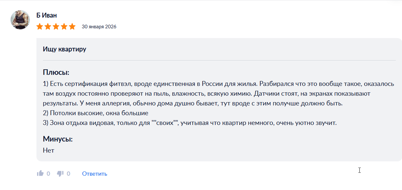Viewport: 402px width, 190px height.
Task: Click the review title Ищу квартиру
Action: (x=64, y=49)
